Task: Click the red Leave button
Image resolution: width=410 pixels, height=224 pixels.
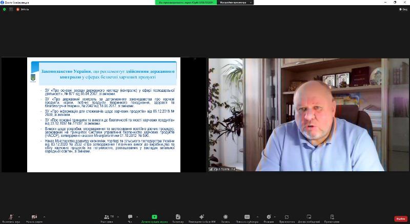Action: (x=401, y=219)
